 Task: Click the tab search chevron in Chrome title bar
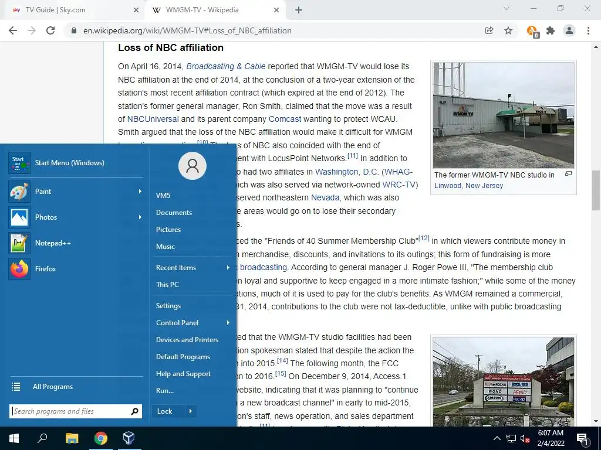tap(507, 8)
